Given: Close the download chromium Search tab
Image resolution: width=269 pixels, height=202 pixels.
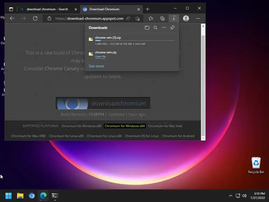Looking at the screenshot, I should [76, 9].
